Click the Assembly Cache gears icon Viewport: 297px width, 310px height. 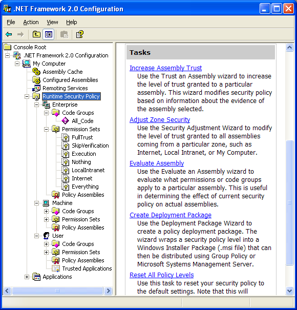click(36, 72)
